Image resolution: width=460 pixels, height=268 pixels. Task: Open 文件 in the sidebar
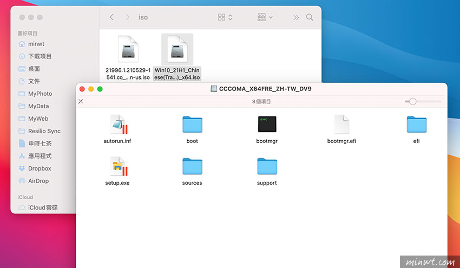coord(29,81)
